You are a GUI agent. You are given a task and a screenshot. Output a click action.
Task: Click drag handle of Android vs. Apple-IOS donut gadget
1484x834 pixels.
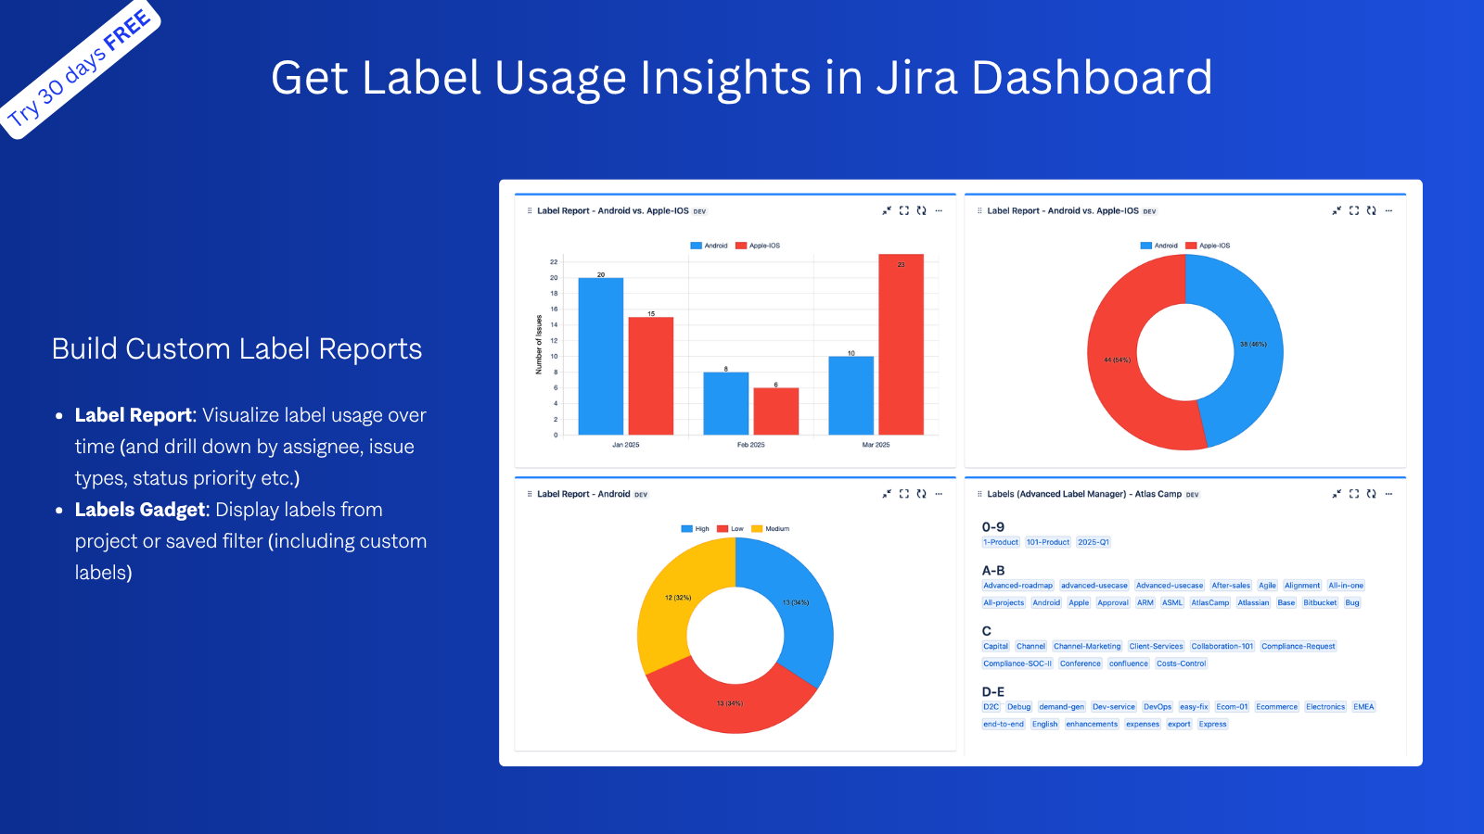[979, 211]
